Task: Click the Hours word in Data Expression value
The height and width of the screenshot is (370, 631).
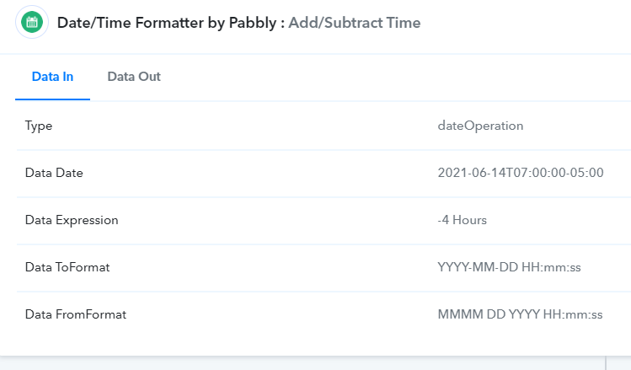Action: (x=469, y=220)
